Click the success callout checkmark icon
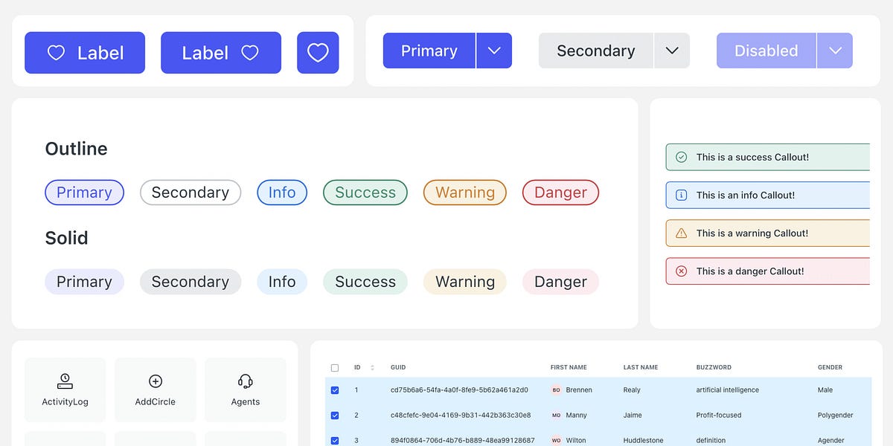The image size is (893, 446). 681,157
